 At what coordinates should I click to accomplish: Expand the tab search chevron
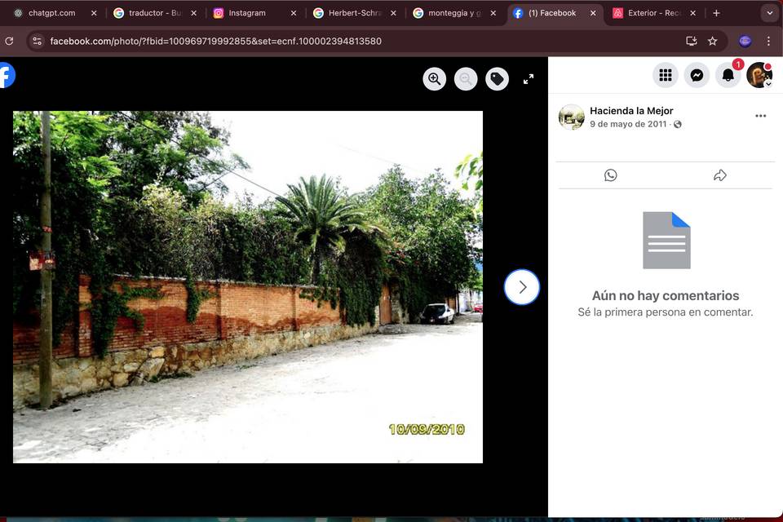(769, 13)
